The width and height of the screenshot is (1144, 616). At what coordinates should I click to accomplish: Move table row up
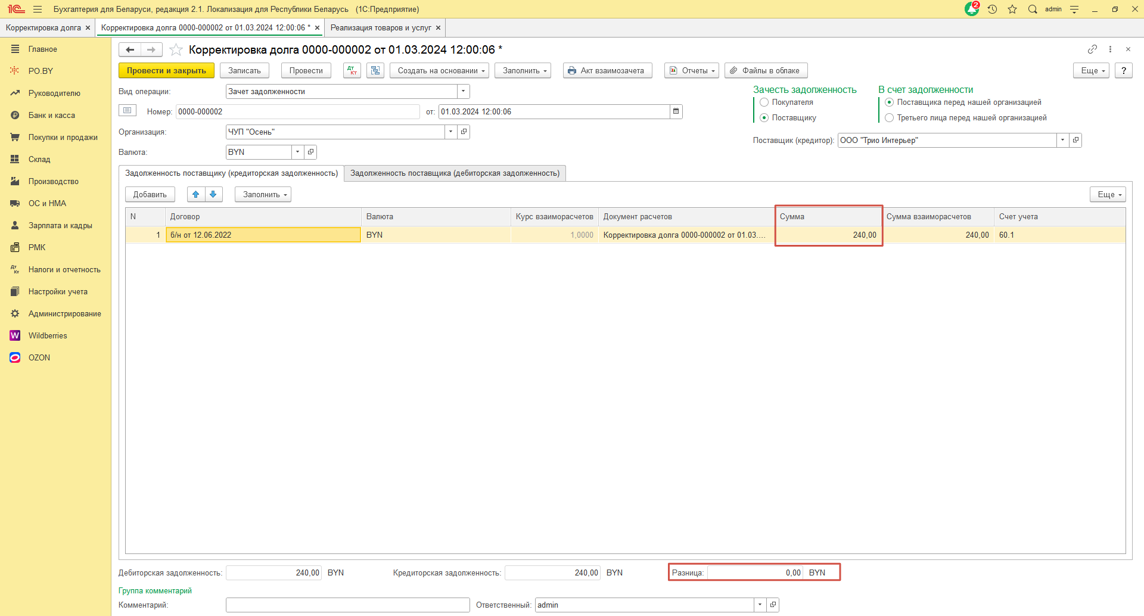pyautogui.click(x=196, y=194)
